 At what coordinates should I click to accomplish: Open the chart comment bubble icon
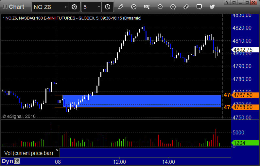(x=199, y=7)
